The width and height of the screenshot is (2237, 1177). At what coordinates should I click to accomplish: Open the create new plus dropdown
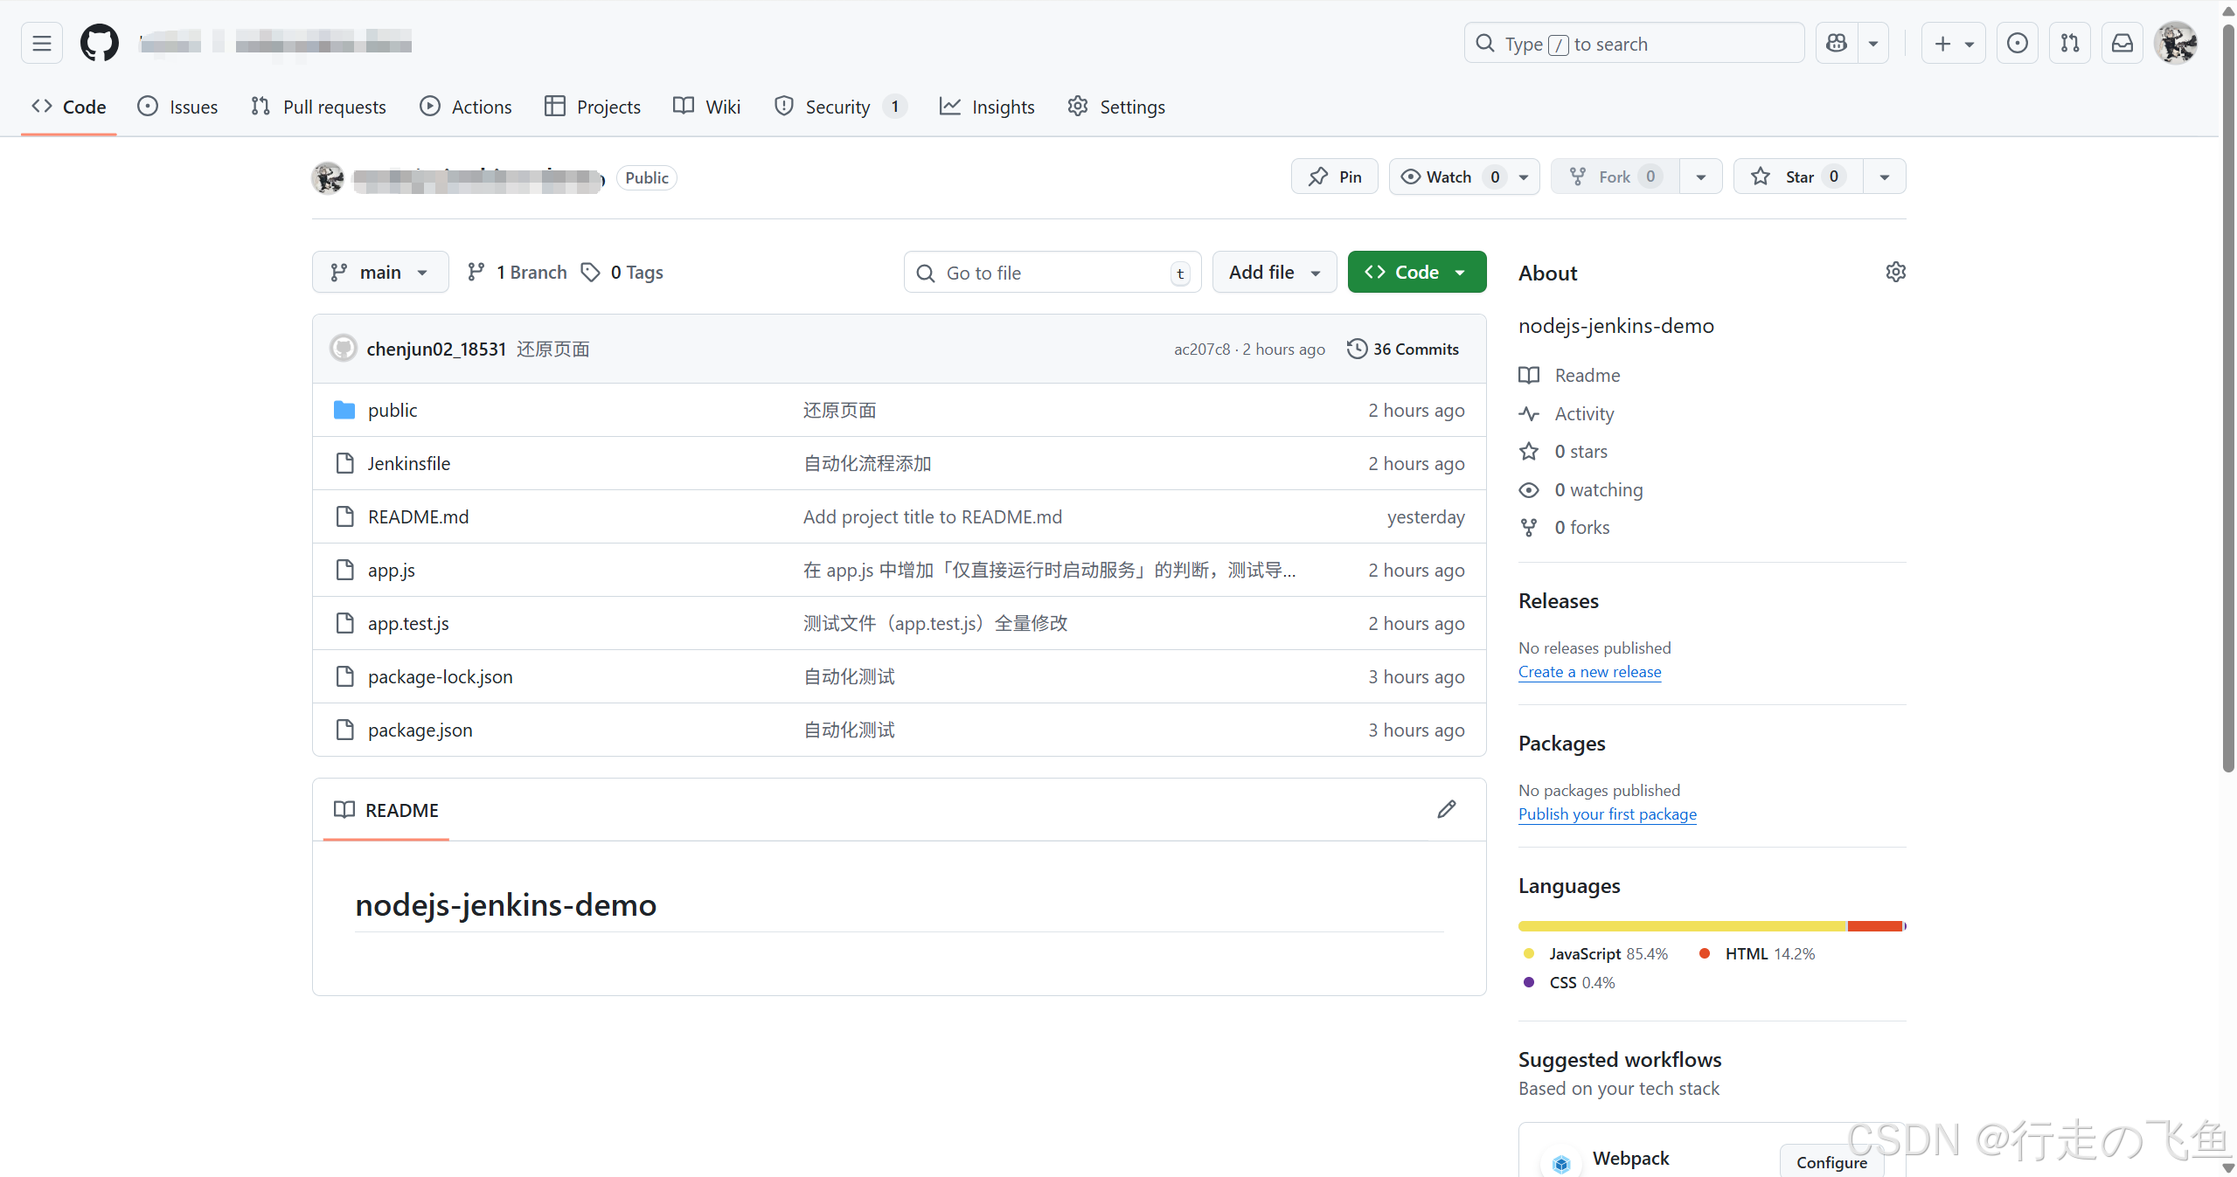(1953, 43)
